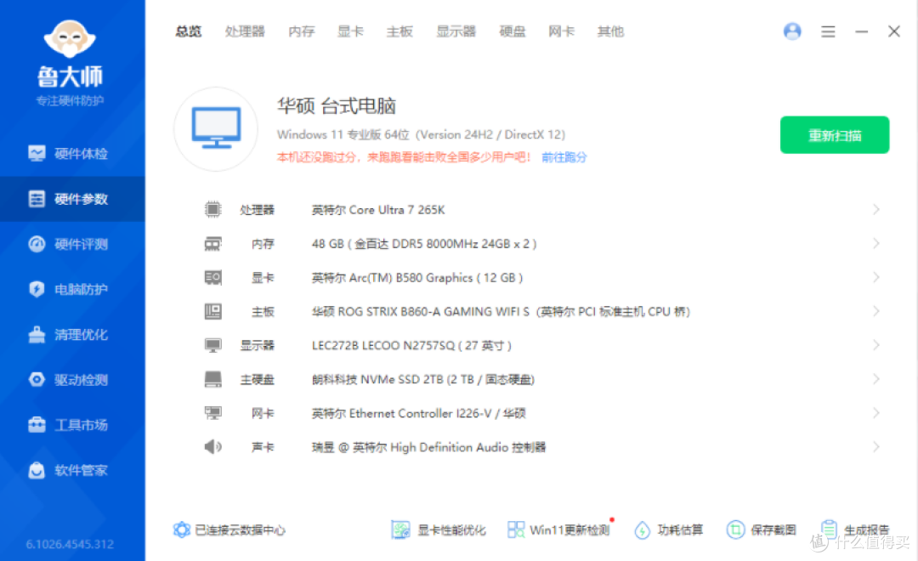Screen dimensions: 918x561
Task: Click the motherboard icon
Action: pyautogui.click(x=212, y=311)
